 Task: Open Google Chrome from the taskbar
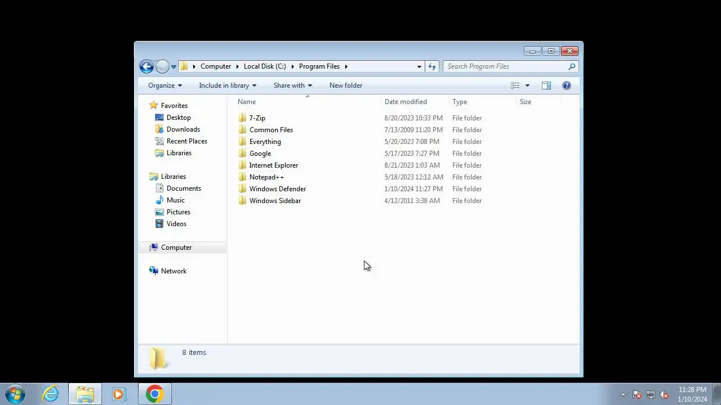[154, 394]
